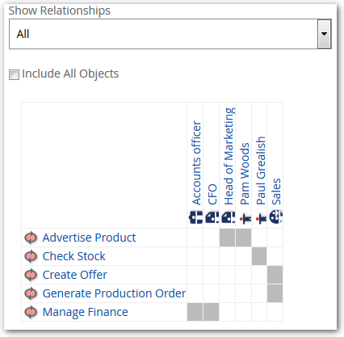The width and height of the screenshot is (344, 337).
Task: Click the process icon beside Check Stock
Action: [x=31, y=256]
